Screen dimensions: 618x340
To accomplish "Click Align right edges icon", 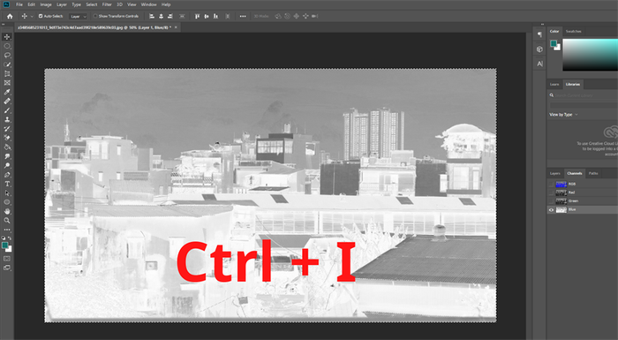I will [x=170, y=16].
